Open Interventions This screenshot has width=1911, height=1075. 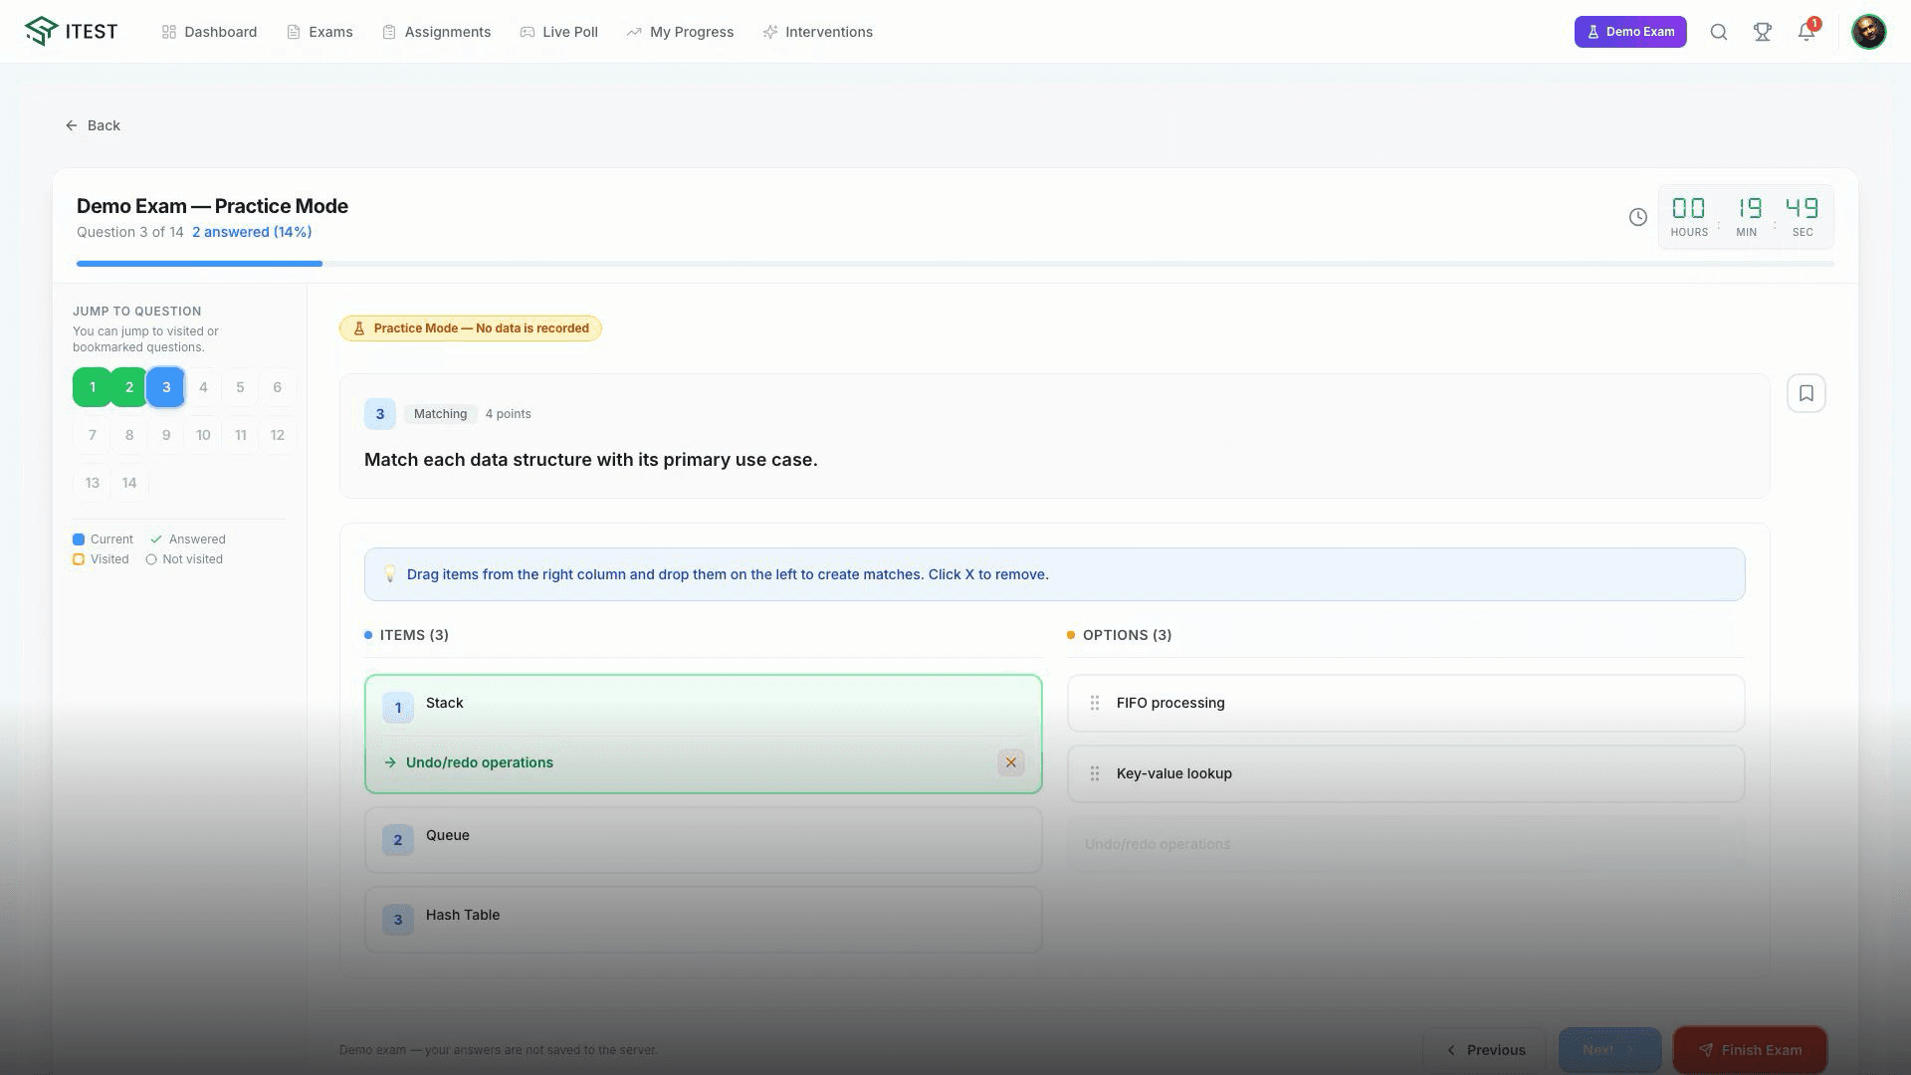click(818, 32)
